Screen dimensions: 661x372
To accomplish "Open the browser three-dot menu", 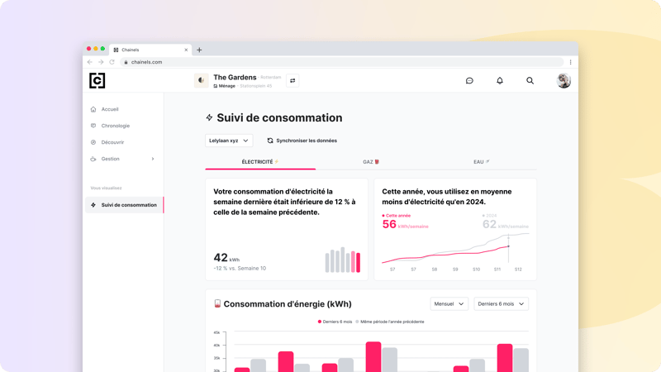I will click(570, 62).
